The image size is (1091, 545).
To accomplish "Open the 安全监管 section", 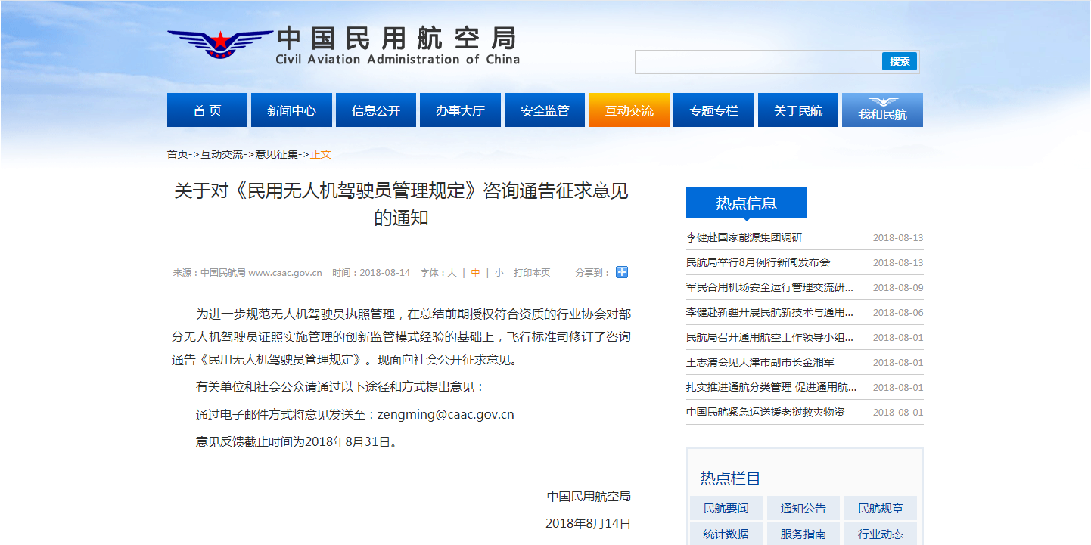I will 545,110.
